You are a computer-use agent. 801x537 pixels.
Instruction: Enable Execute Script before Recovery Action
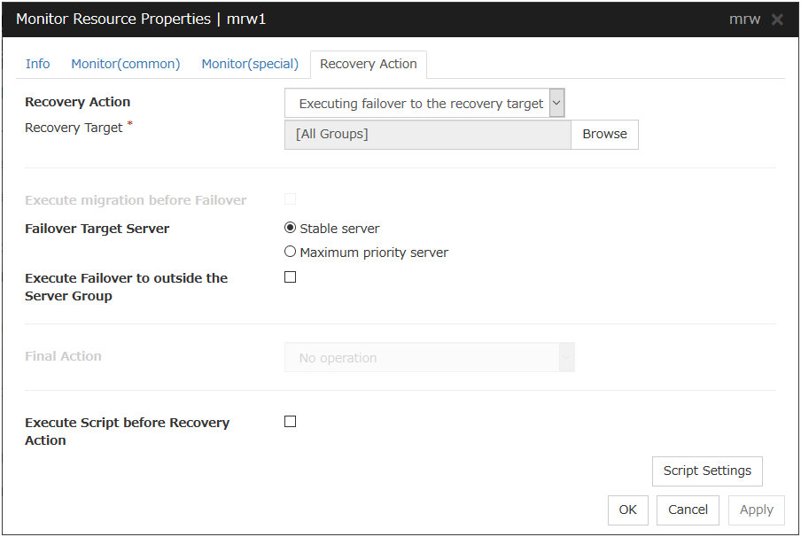(291, 422)
